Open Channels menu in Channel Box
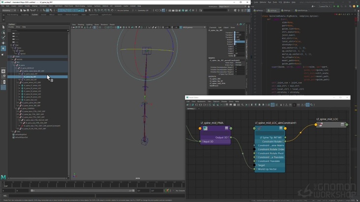Viewport: 360px width, 202px height. (x=212, y=27)
